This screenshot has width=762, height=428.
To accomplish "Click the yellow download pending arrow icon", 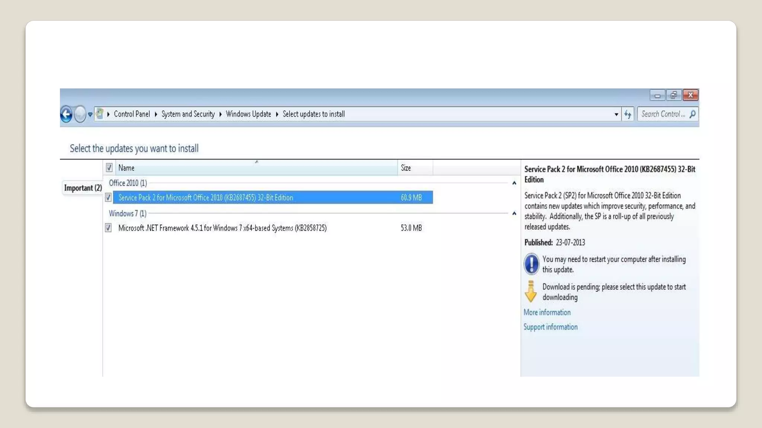I will (531, 291).
